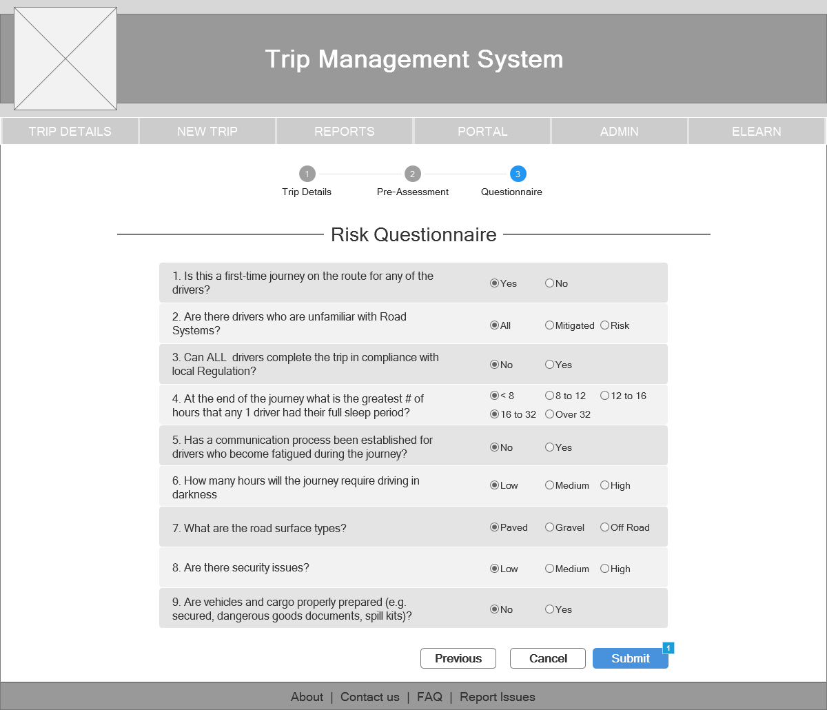Submit the risk questionnaire
Image resolution: width=827 pixels, height=710 pixels.
point(630,658)
